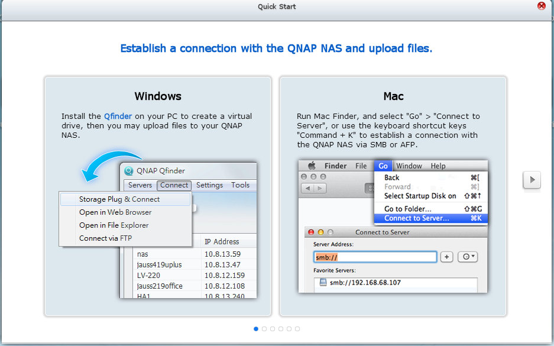
Task: Go to next Quick Start slide arrow
Action: [x=532, y=180]
